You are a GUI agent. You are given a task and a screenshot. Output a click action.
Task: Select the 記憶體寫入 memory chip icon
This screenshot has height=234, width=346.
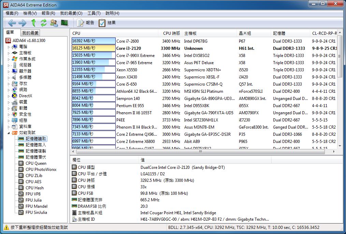tap(21, 145)
